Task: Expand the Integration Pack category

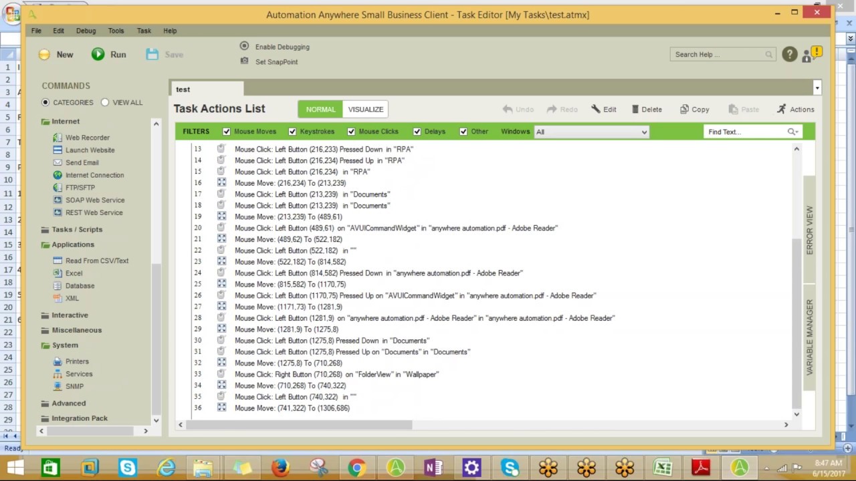Action: [x=45, y=418]
